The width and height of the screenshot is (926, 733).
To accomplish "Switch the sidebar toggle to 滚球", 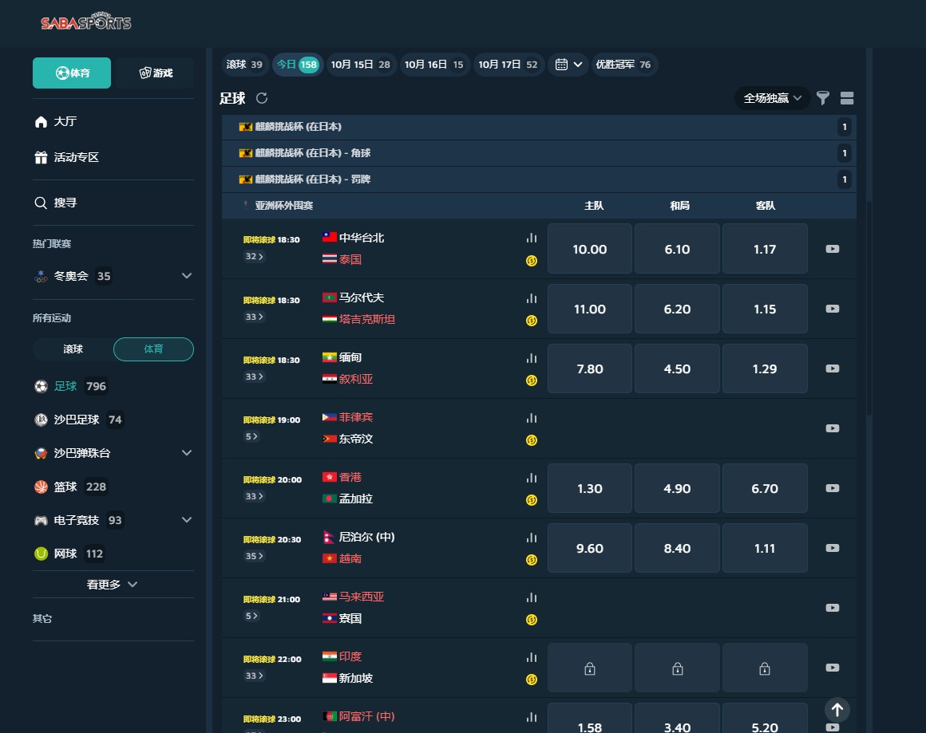I will 73,349.
